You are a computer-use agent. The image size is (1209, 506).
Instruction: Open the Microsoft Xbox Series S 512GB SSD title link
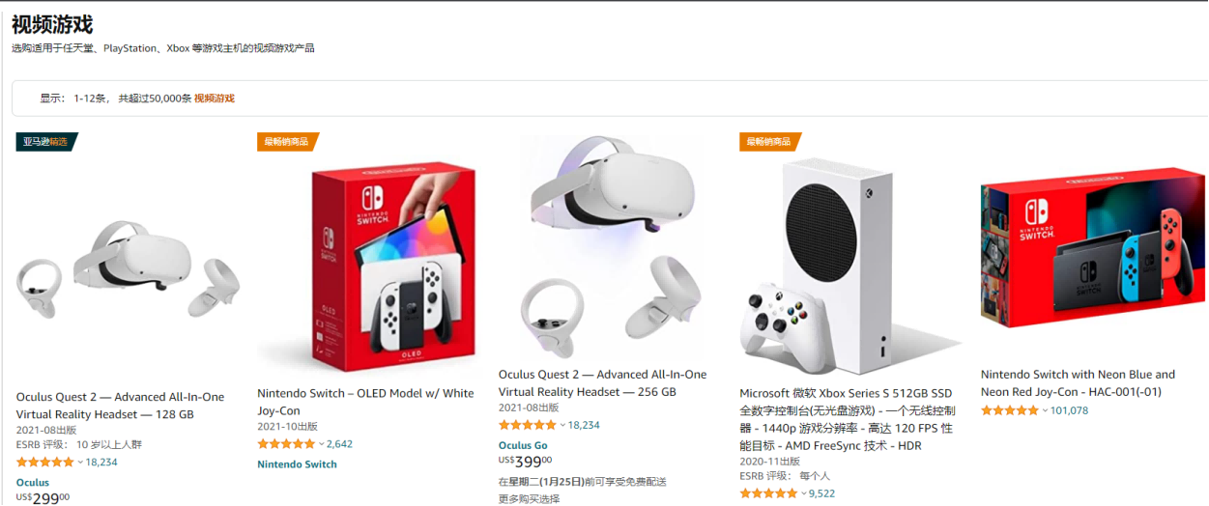[848, 419]
